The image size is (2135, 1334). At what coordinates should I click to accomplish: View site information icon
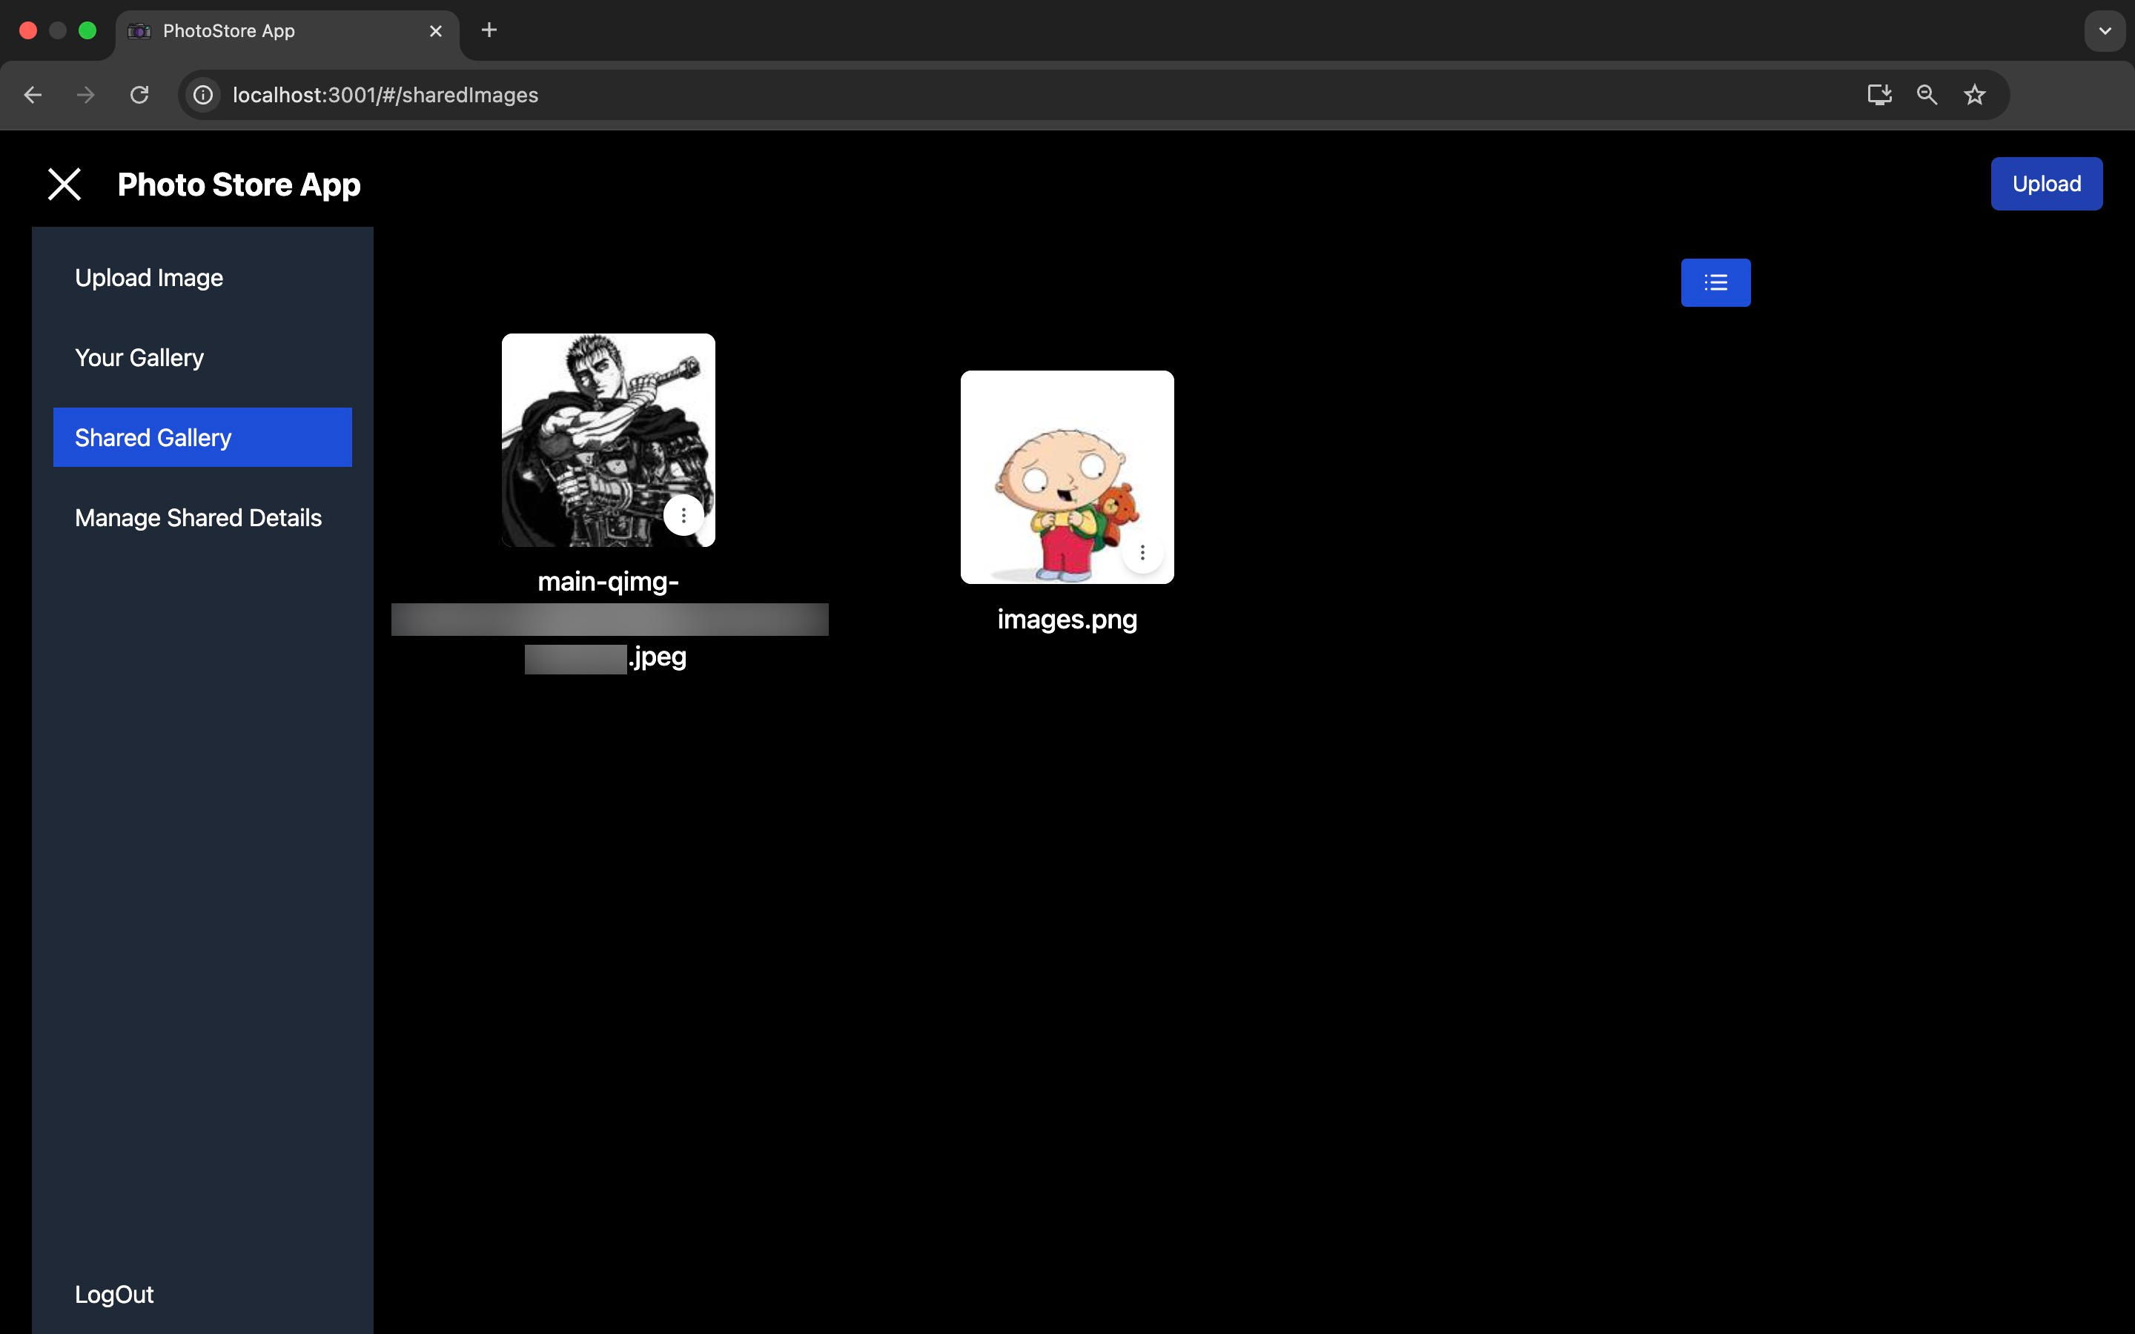[204, 96]
